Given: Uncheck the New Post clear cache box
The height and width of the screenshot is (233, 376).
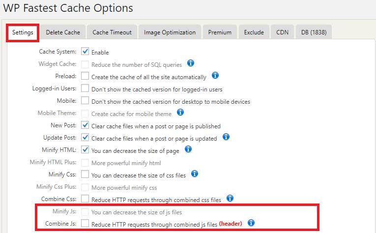Looking at the screenshot, I should 85,125.
